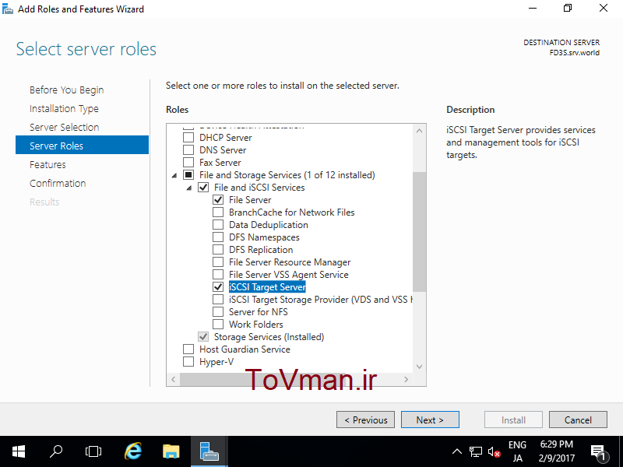Viewport: 623px width, 467px height.
Task: Jump to the Confirmation step
Action: coord(58,183)
